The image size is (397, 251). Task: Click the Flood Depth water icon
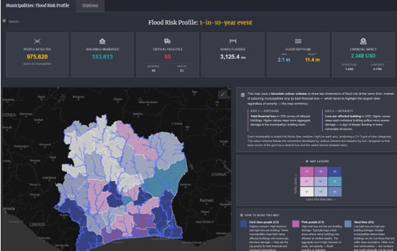(298, 41)
